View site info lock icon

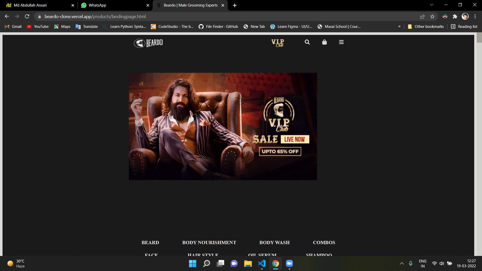tap(39, 17)
